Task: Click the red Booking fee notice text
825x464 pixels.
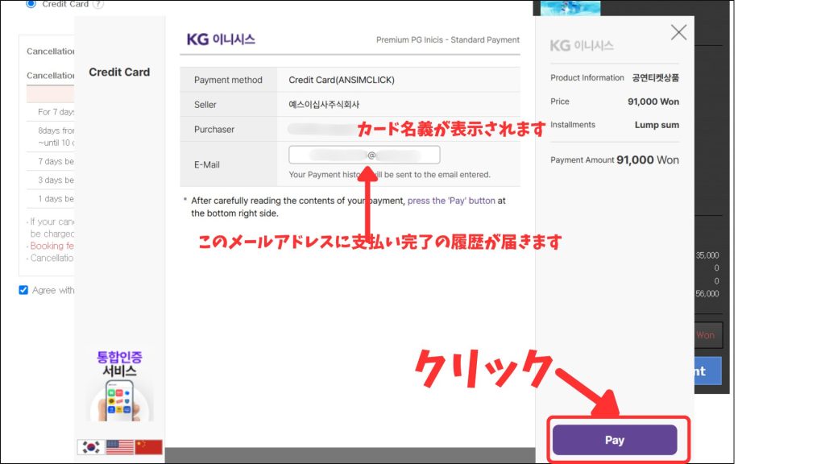Action: (x=52, y=246)
